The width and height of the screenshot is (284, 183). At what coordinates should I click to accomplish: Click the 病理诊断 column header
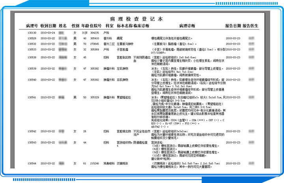187,26
